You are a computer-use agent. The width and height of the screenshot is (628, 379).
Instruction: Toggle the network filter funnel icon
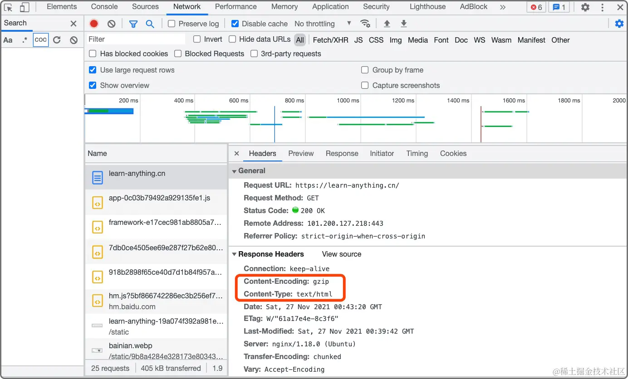click(x=133, y=24)
